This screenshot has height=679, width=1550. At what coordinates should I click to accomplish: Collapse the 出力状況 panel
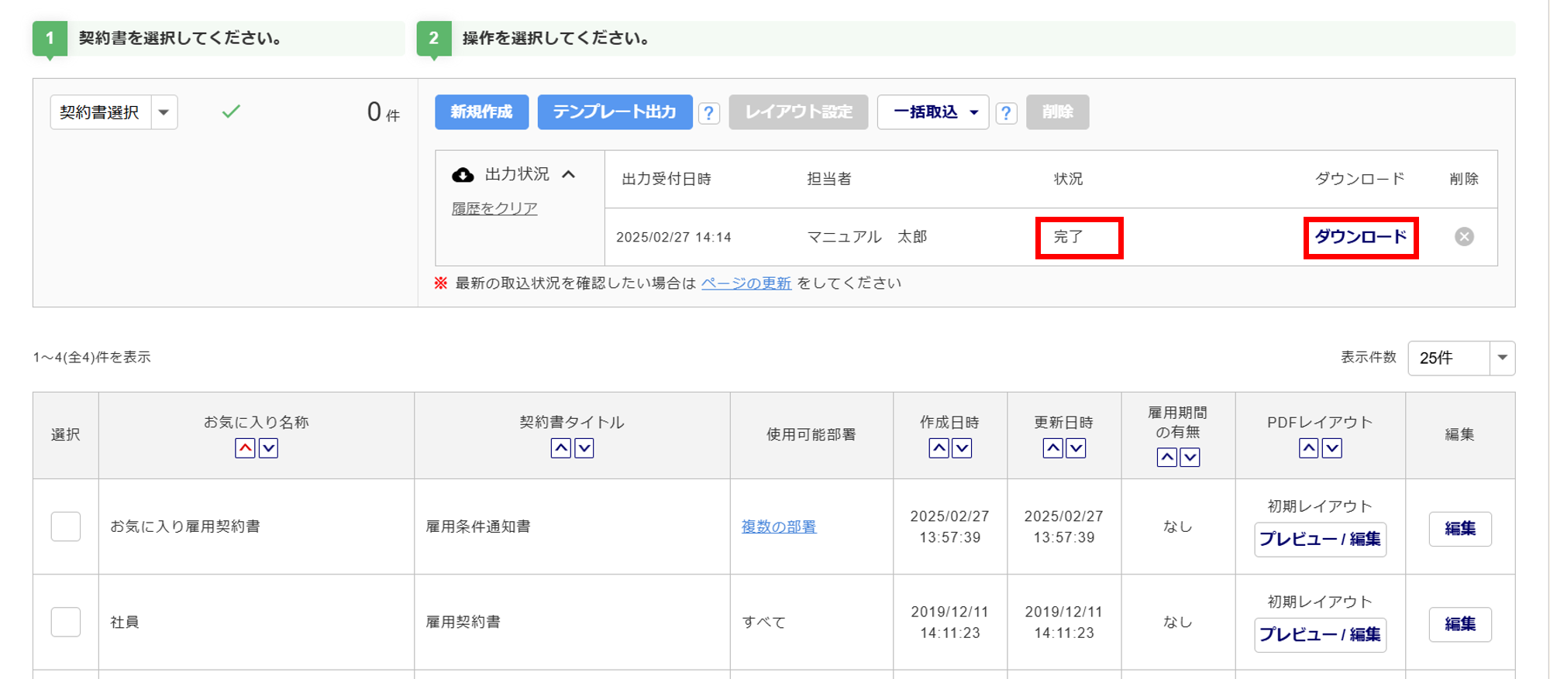coord(569,174)
